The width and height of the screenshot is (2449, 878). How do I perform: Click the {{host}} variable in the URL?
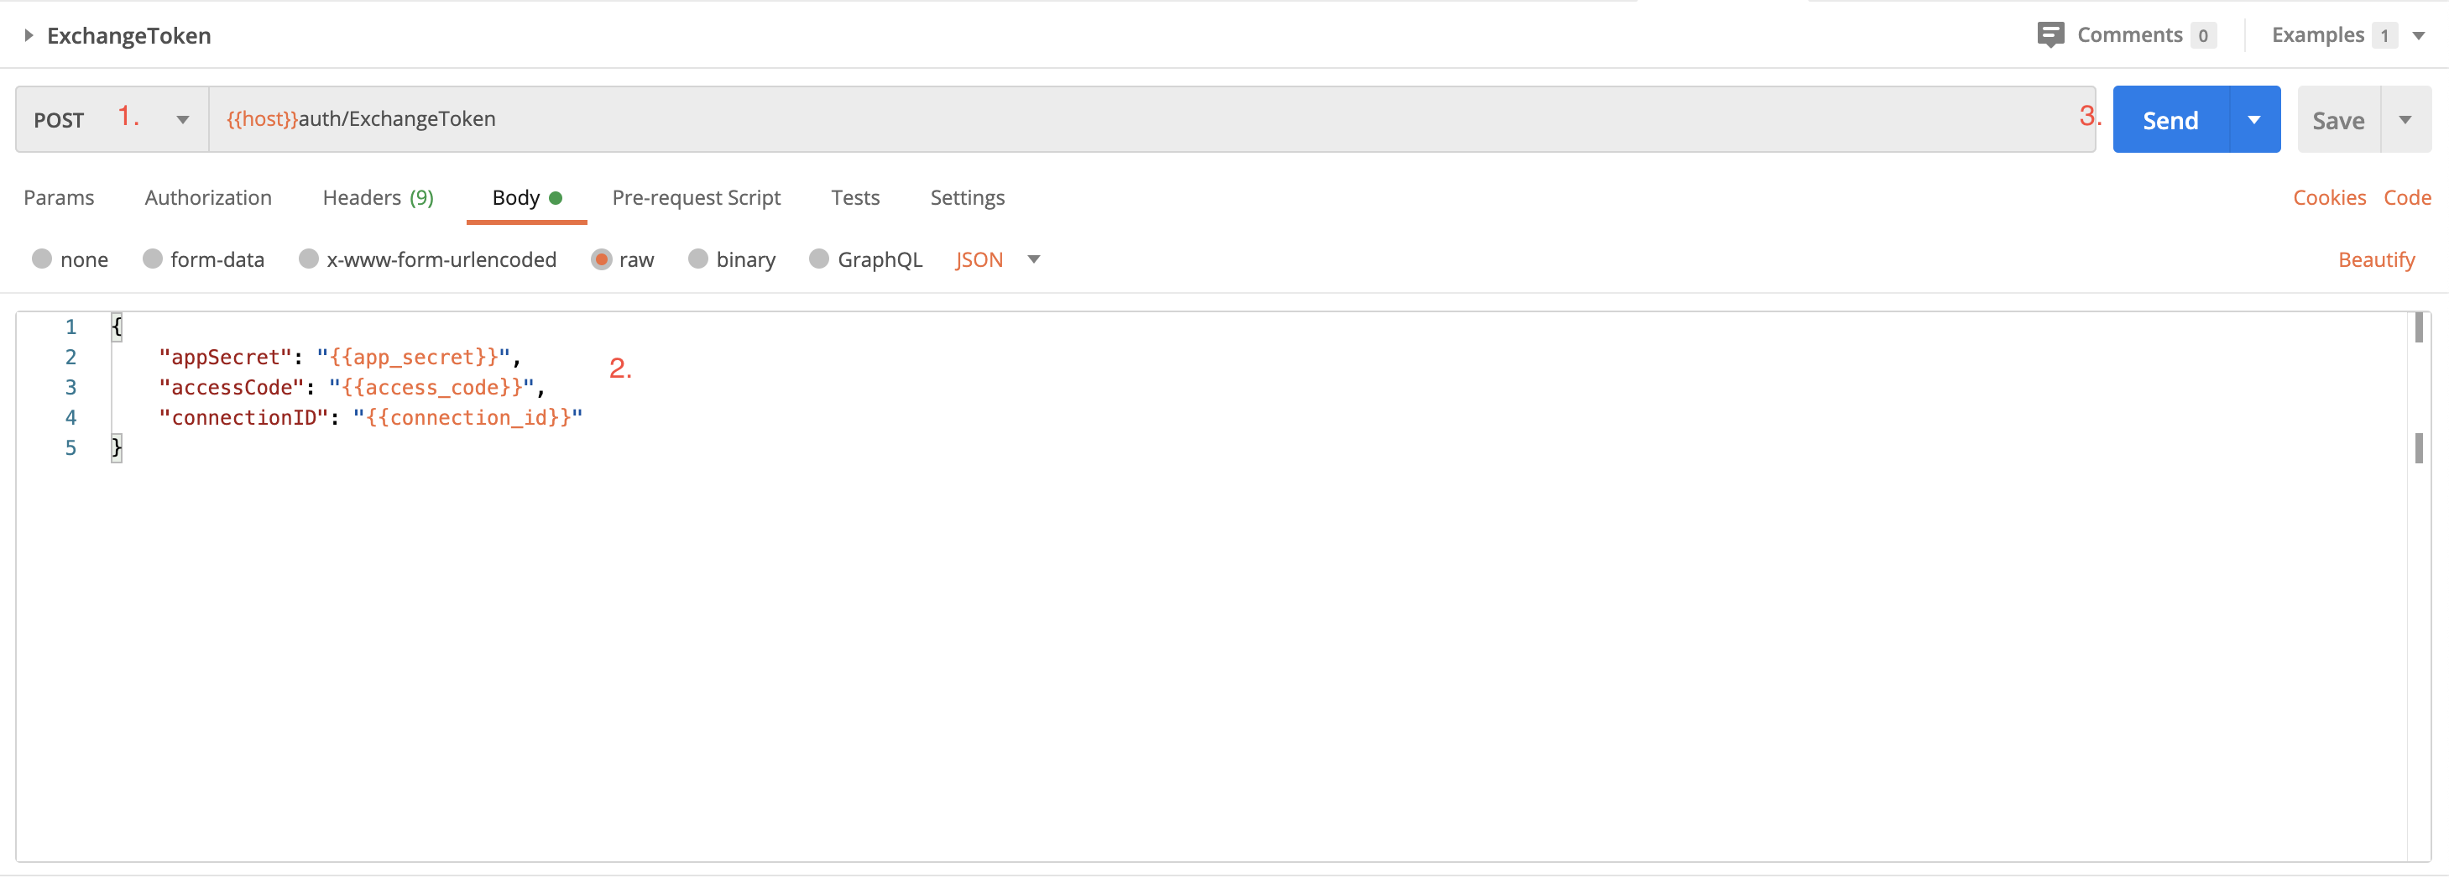click(262, 119)
